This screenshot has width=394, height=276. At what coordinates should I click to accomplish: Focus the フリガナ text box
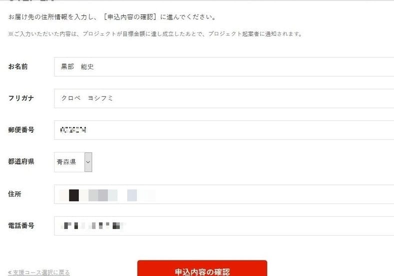tap(224, 98)
